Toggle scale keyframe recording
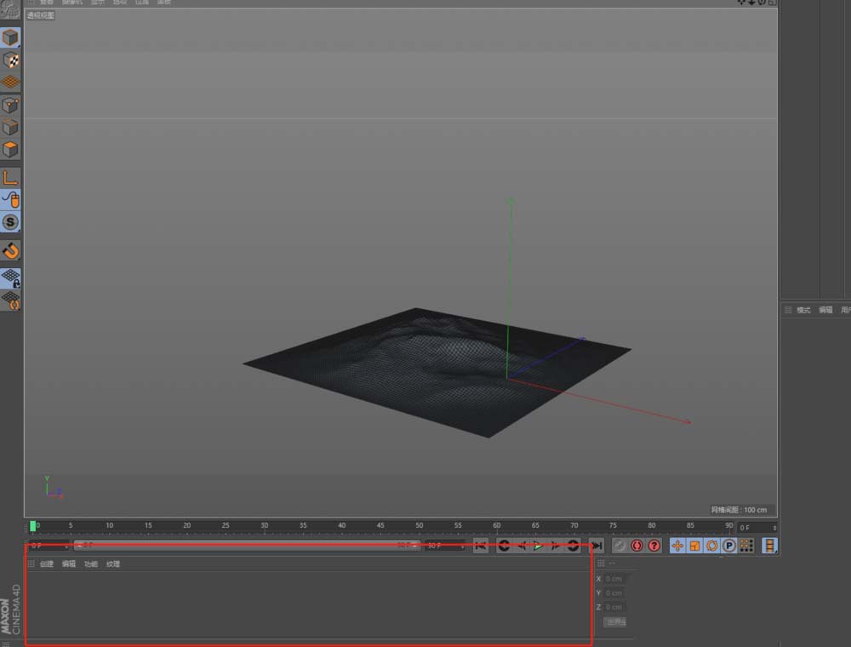The image size is (851, 647). click(x=694, y=546)
